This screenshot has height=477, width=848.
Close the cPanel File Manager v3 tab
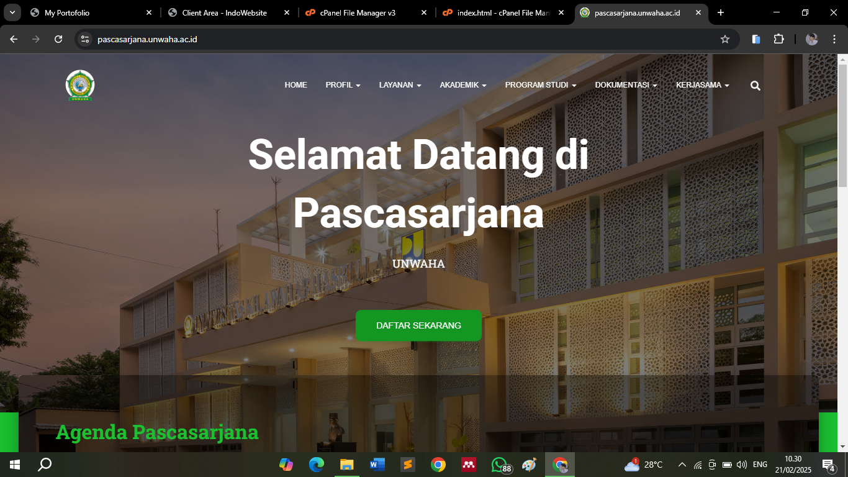click(x=424, y=12)
